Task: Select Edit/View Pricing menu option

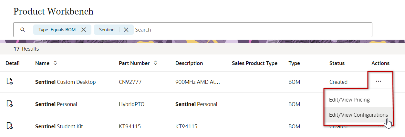Action: tap(349, 100)
